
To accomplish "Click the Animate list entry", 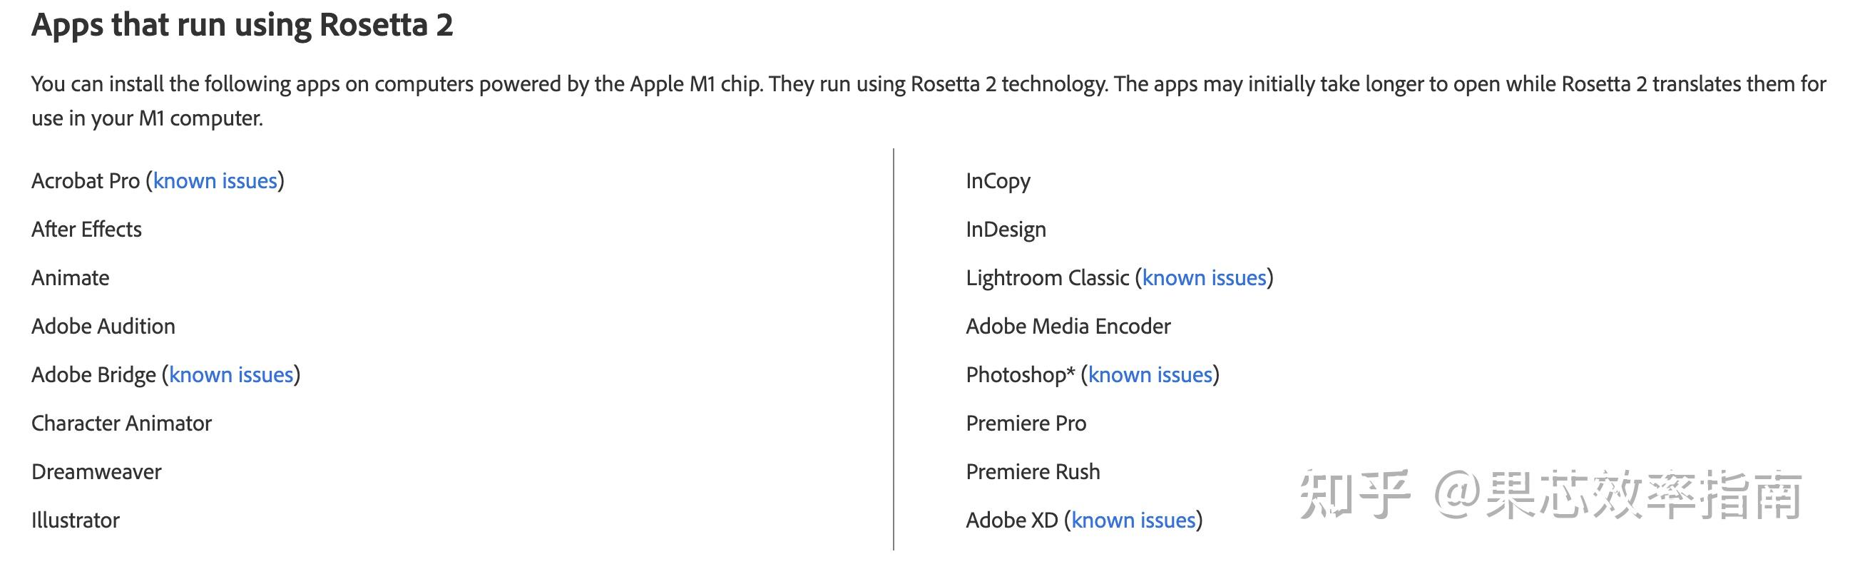I will pos(71,277).
